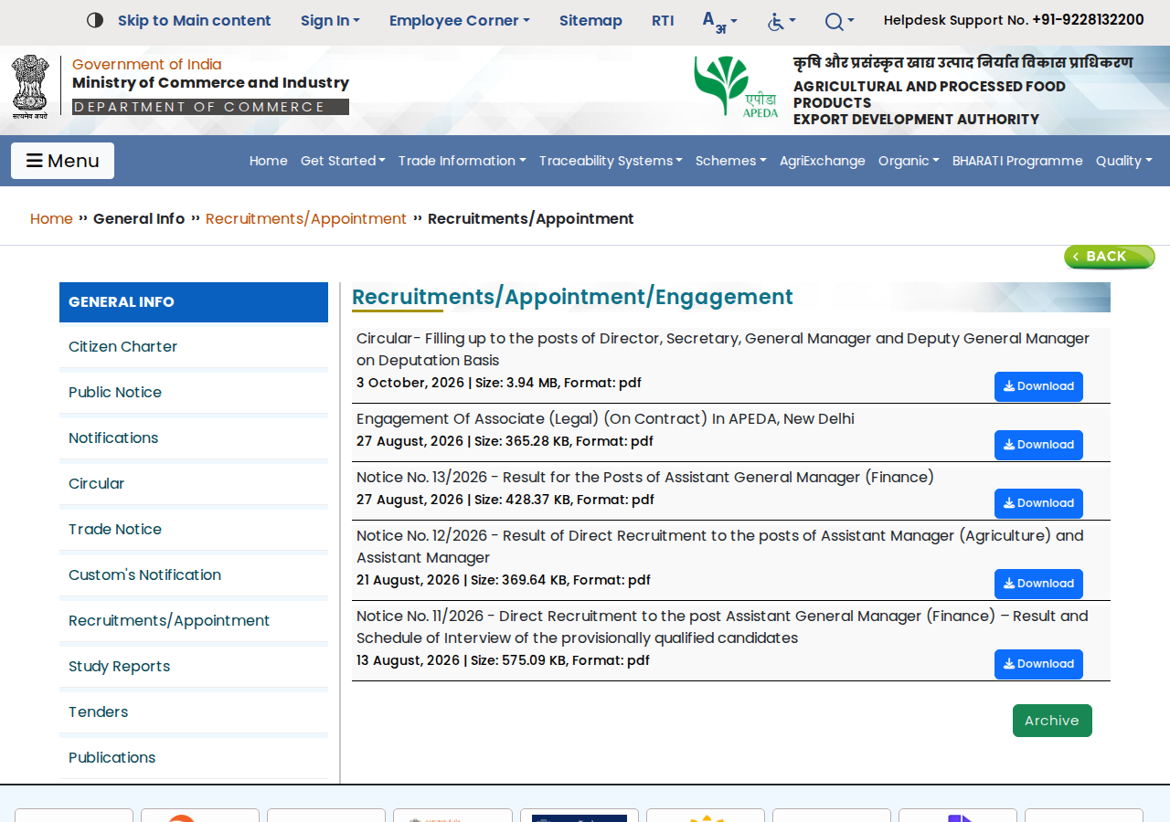Open the hamburger Menu button
This screenshot has height=822, width=1170.
coord(62,161)
